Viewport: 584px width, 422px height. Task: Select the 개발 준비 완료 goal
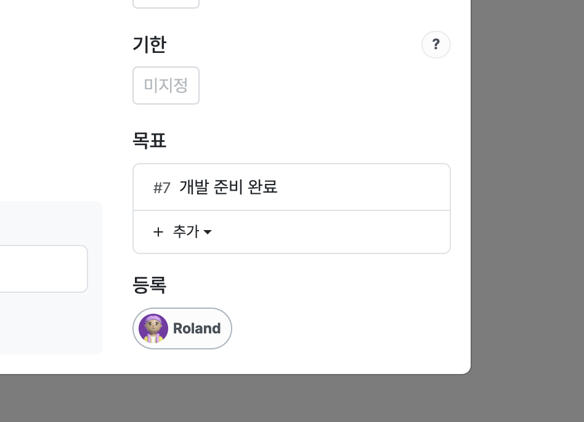pos(229,187)
